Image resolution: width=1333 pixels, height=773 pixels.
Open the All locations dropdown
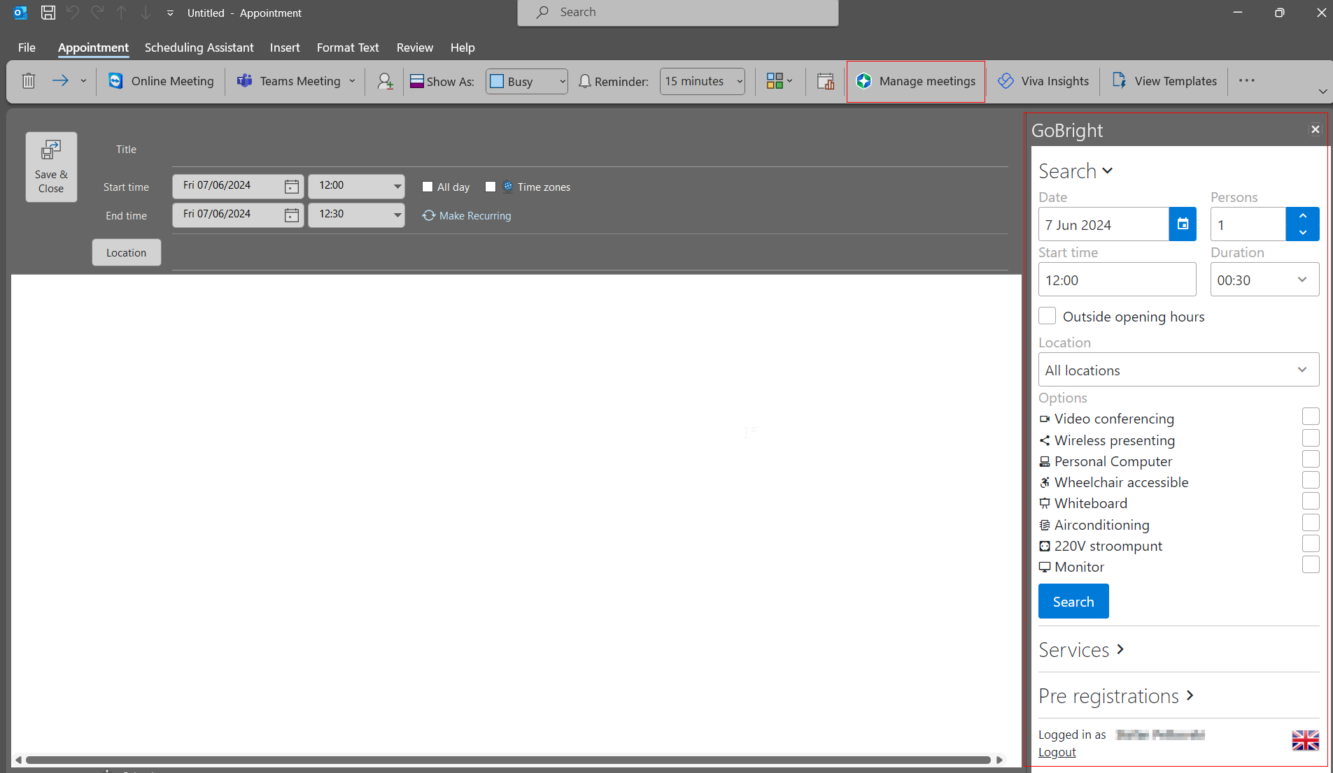(1178, 370)
